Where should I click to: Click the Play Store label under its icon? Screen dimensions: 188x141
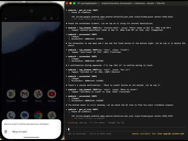point(11,101)
